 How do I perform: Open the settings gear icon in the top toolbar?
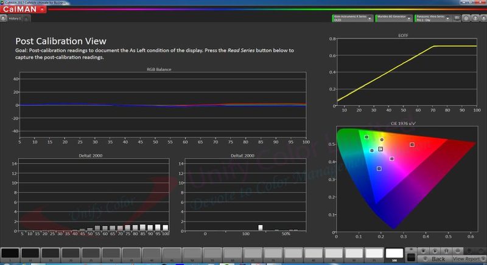click(466, 18)
